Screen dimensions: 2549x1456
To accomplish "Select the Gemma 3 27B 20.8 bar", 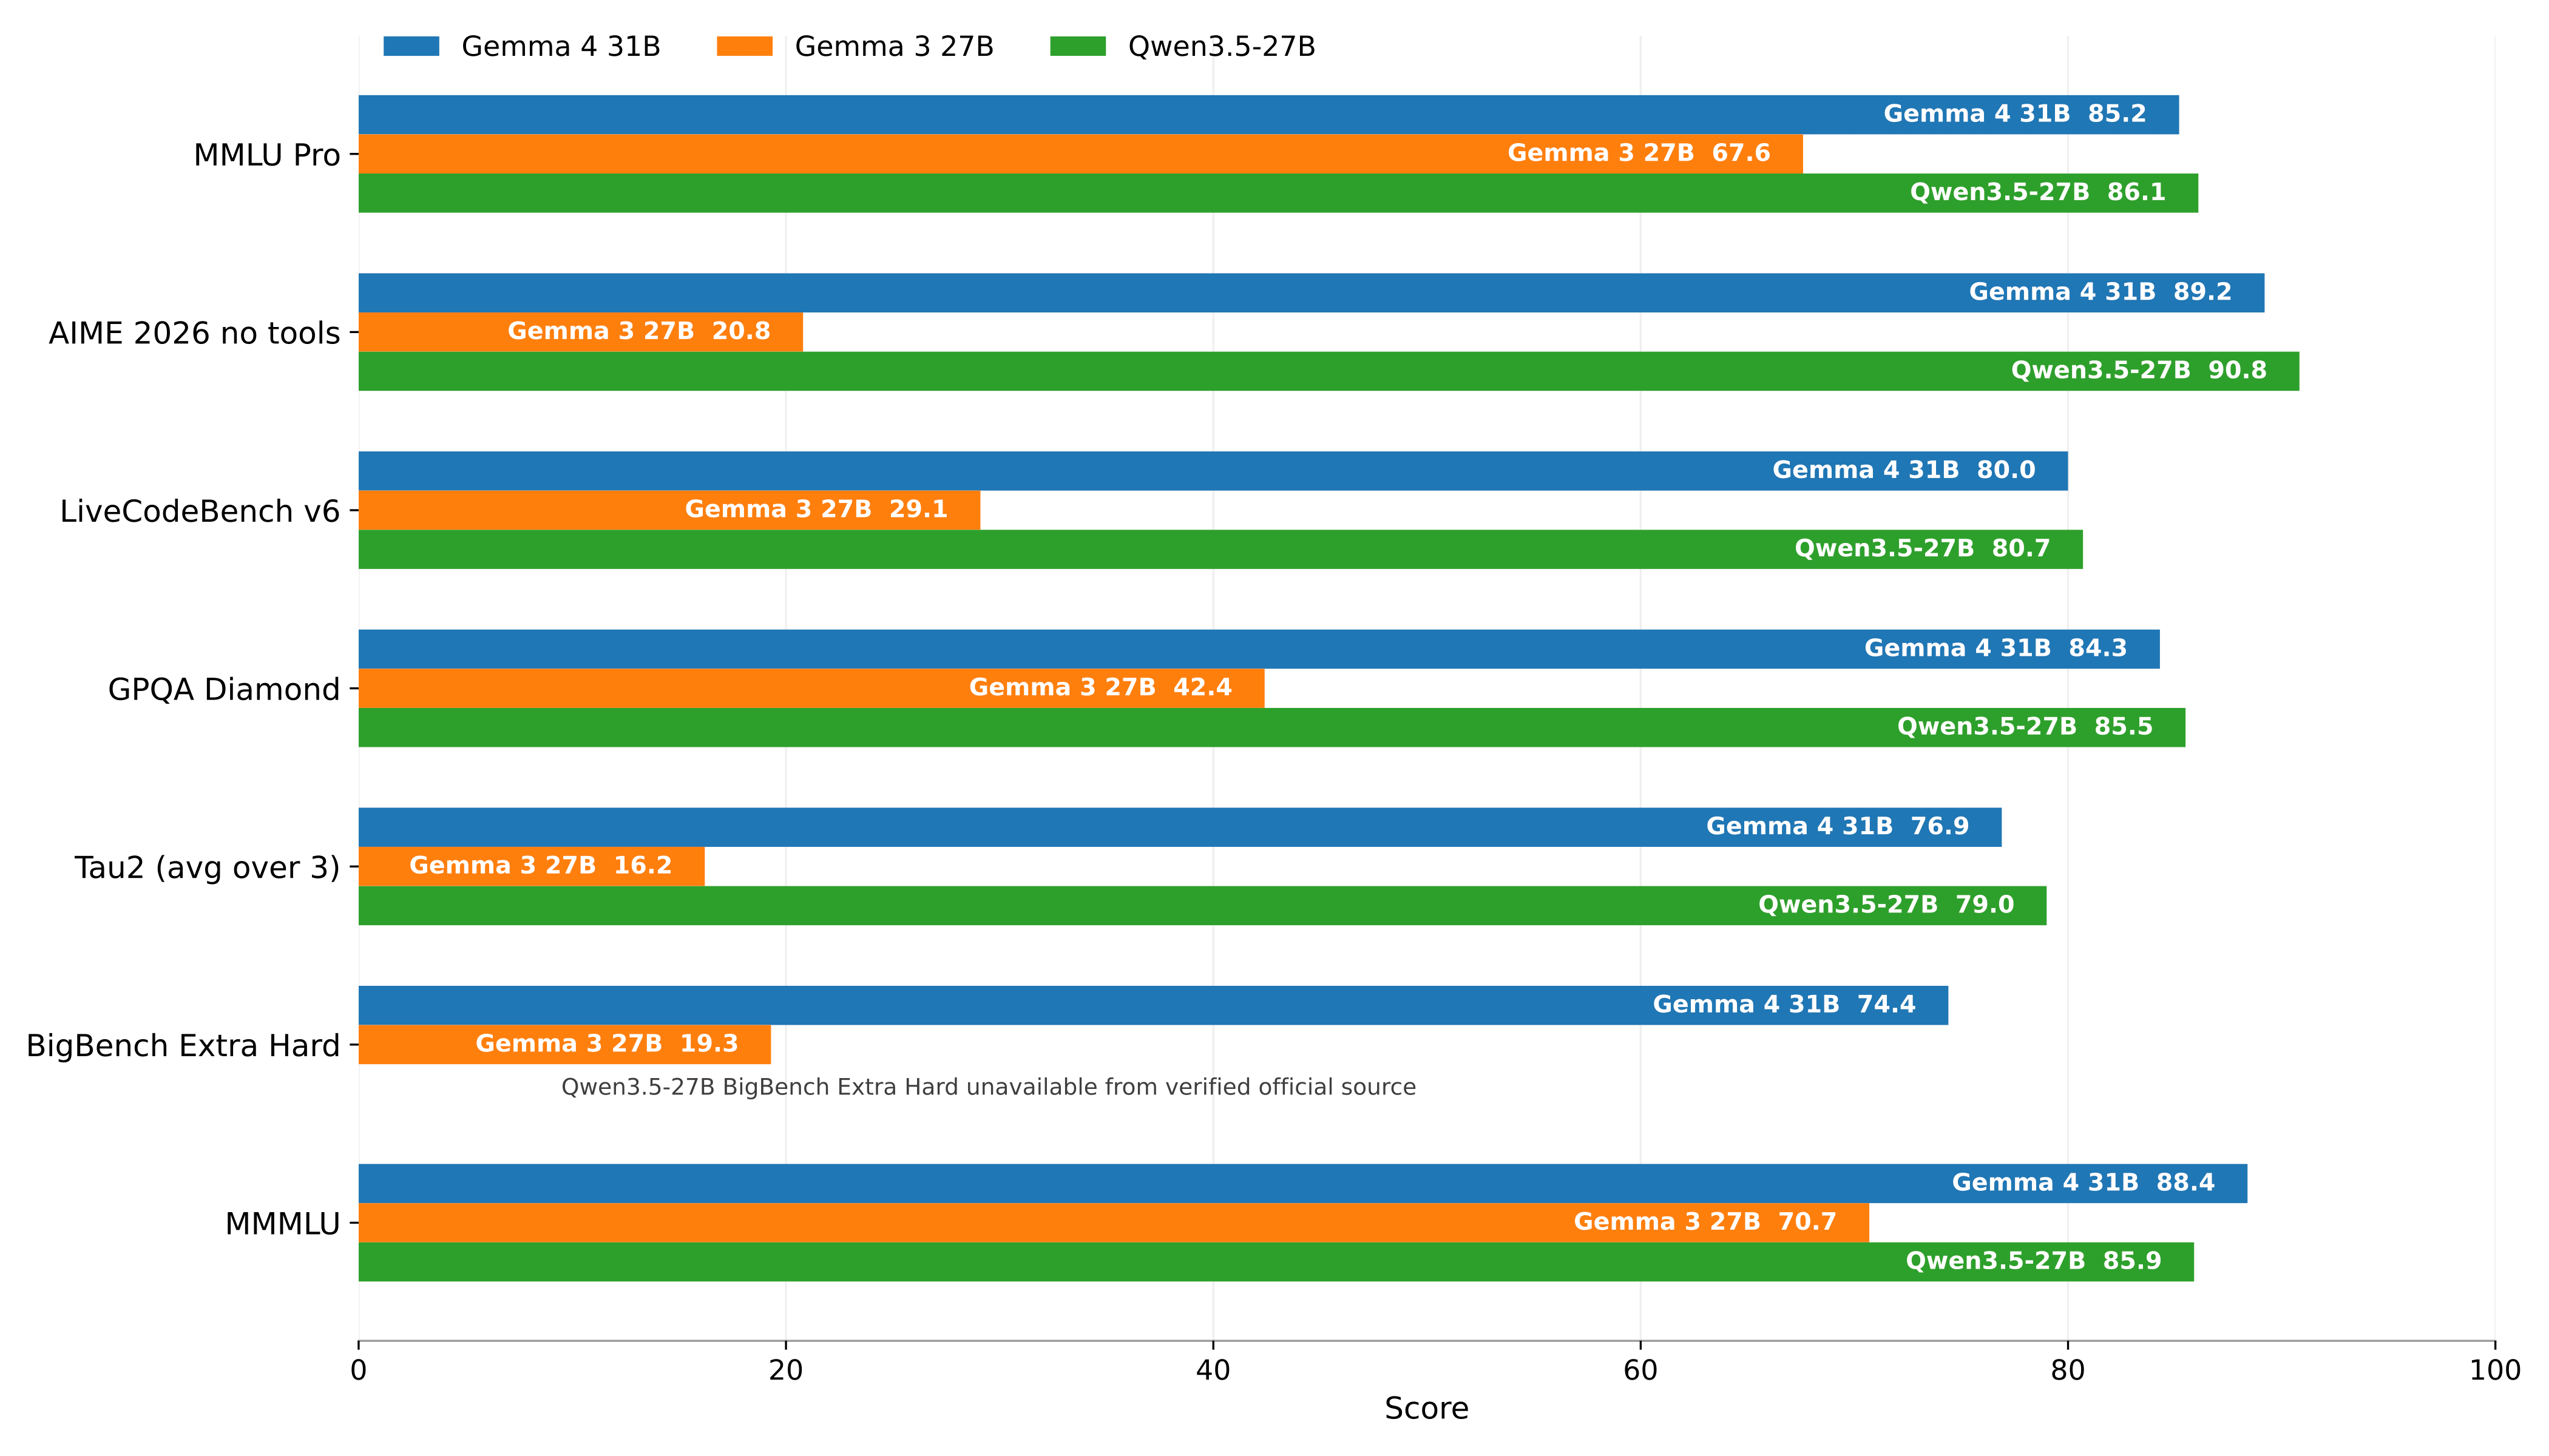I will (x=581, y=332).
